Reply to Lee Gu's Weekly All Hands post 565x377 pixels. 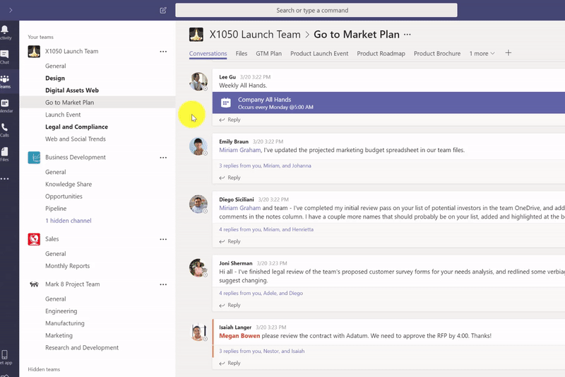(x=230, y=120)
